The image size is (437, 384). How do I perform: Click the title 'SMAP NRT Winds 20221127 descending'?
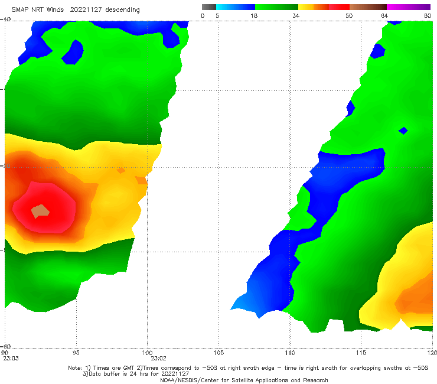pyautogui.click(x=76, y=10)
